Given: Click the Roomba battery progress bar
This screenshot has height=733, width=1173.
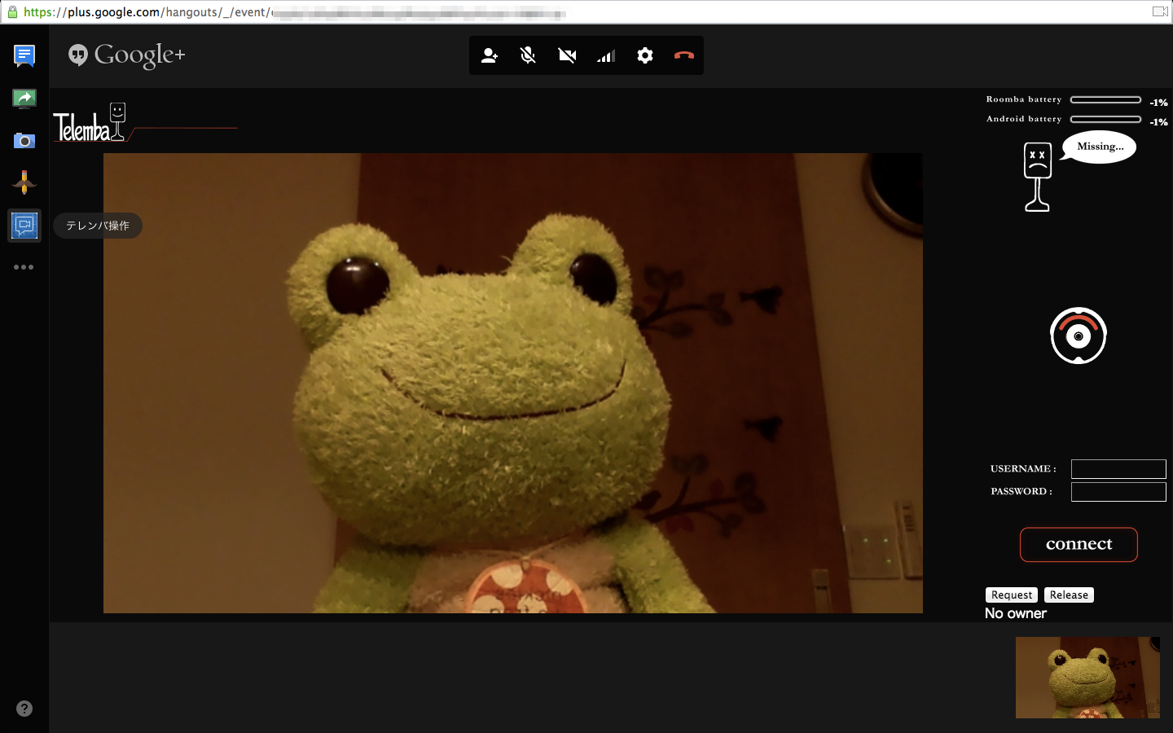Looking at the screenshot, I should point(1105,99).
